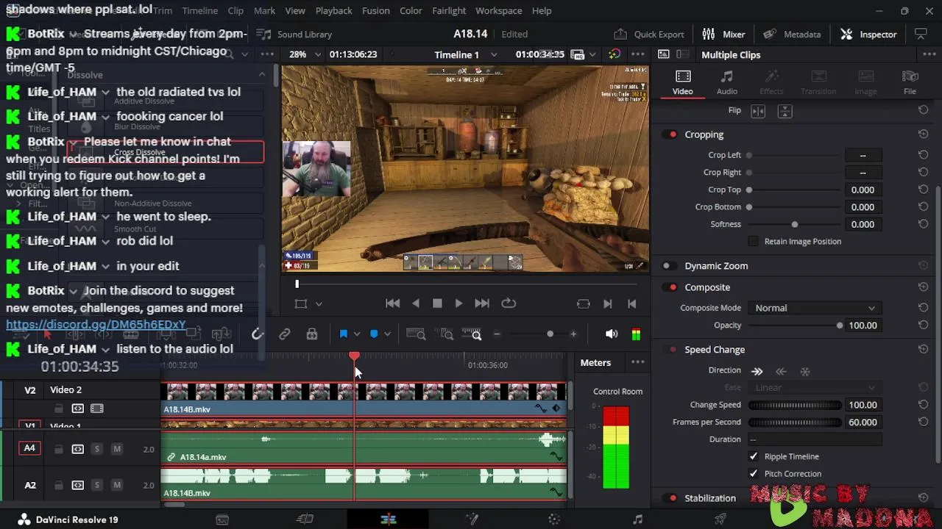Click the Change Speed value field
The image size is (942, 529).
click(863, 405)
